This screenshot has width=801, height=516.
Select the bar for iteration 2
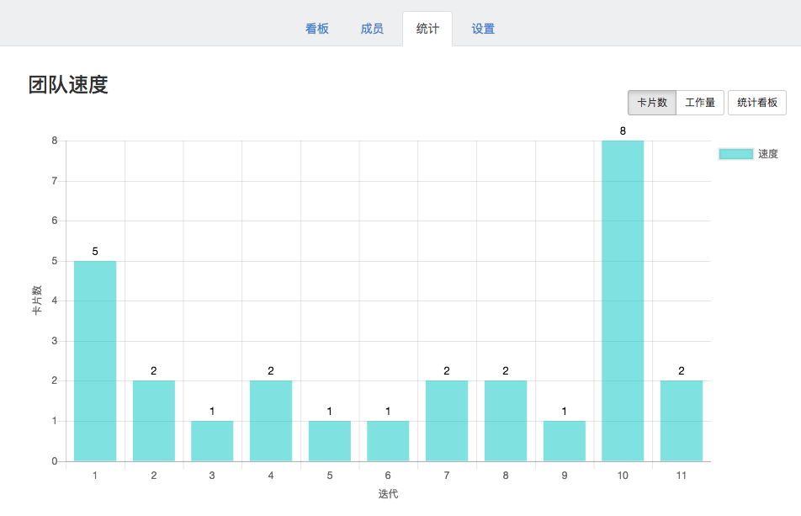tap(154, 421)
